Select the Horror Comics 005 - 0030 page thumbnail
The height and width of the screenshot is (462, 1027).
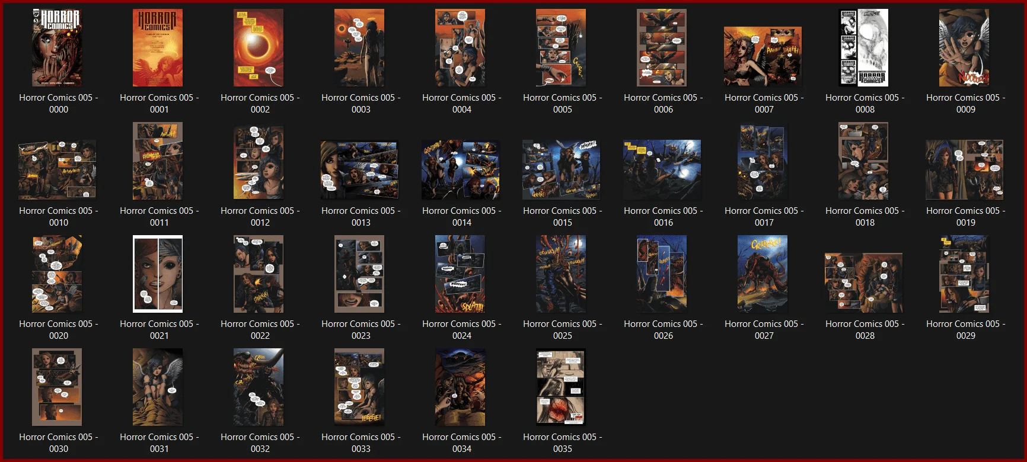pyautogui.click(x=57, y=387)
